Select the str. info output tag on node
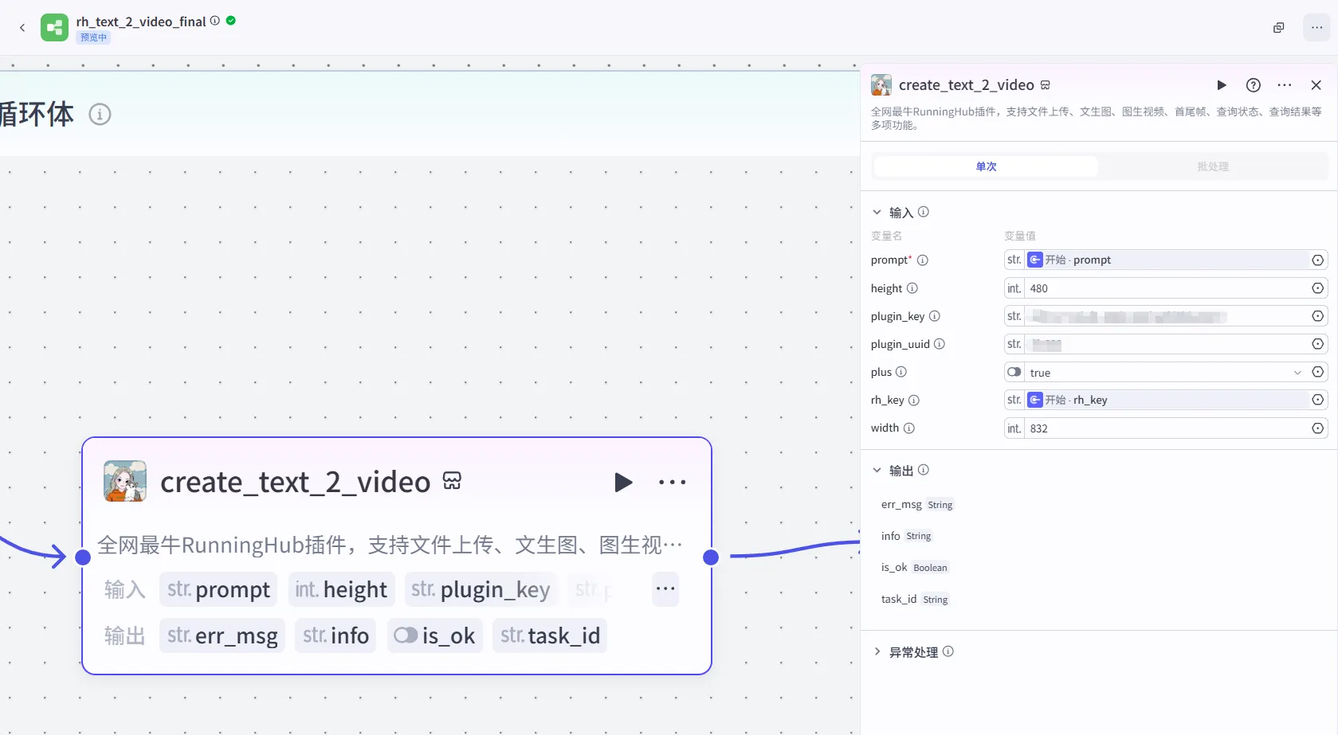The image size is (1338, 735). tap(336, 635)
